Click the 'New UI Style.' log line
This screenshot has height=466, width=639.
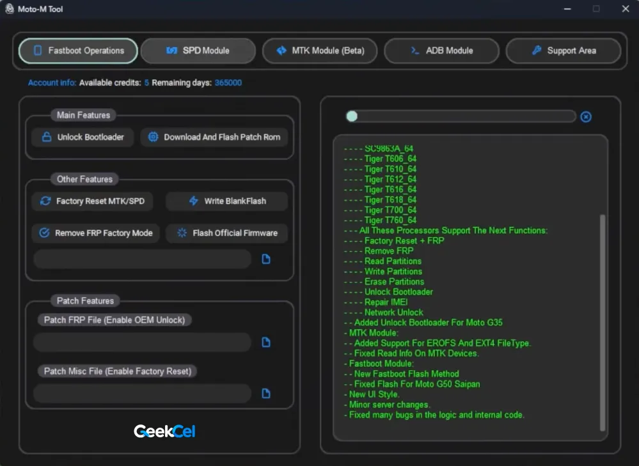(374, 394)
